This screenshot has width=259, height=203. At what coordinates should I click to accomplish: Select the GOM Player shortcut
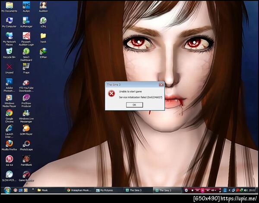point(26,130)
